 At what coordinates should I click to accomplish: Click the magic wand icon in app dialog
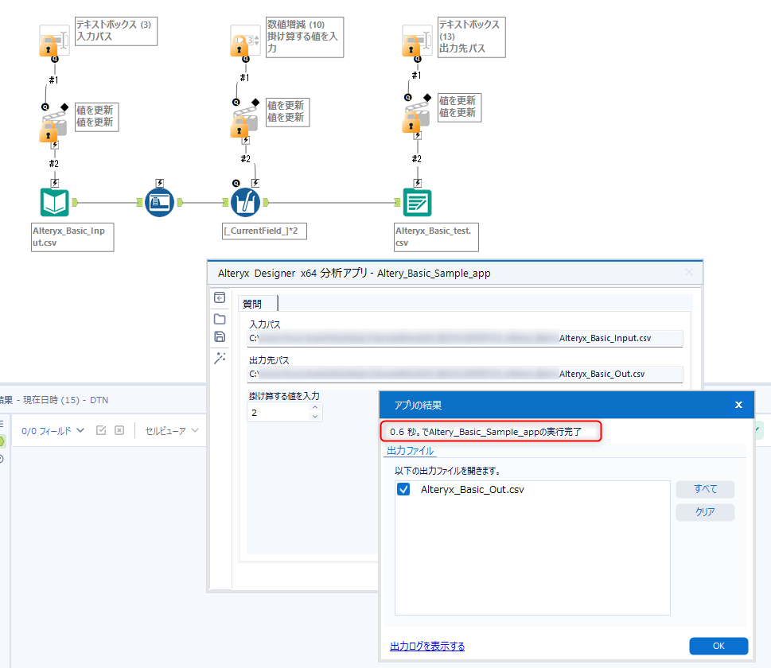pyautogui.click(x=220, y=358)
